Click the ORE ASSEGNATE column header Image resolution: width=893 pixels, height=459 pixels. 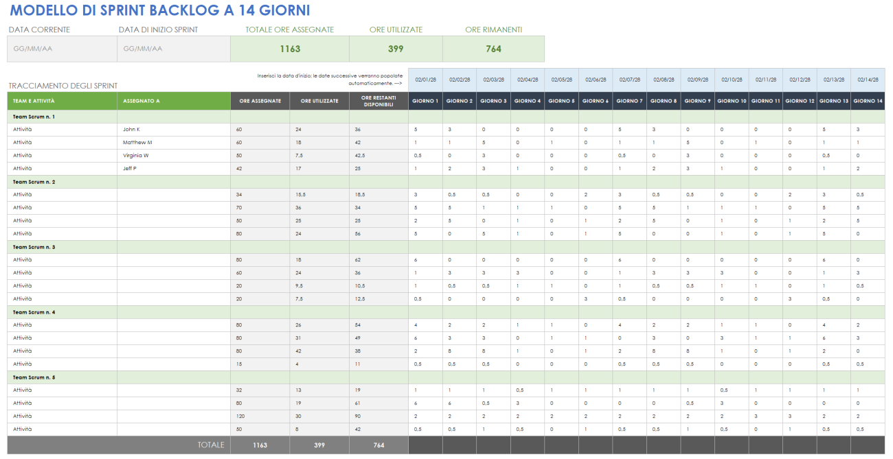260,100
